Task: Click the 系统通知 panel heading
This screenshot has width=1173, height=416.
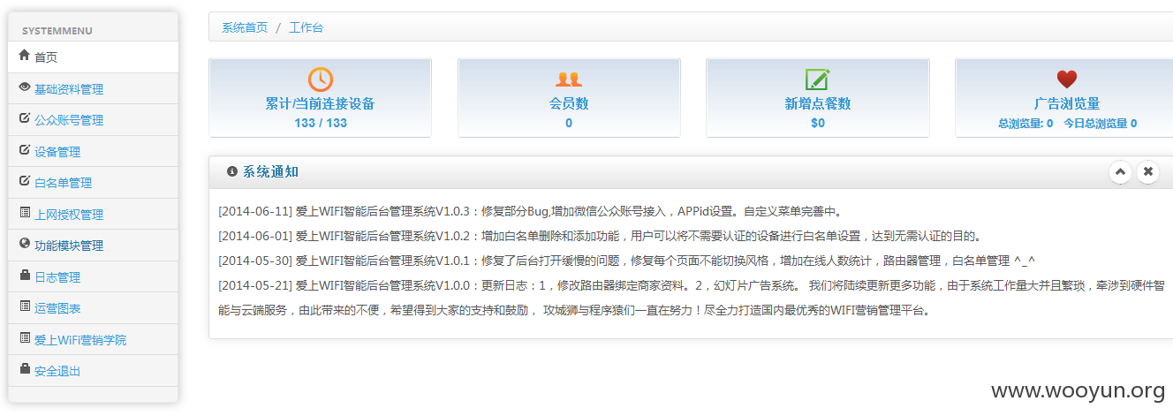Action: click(x=270, y=171)
